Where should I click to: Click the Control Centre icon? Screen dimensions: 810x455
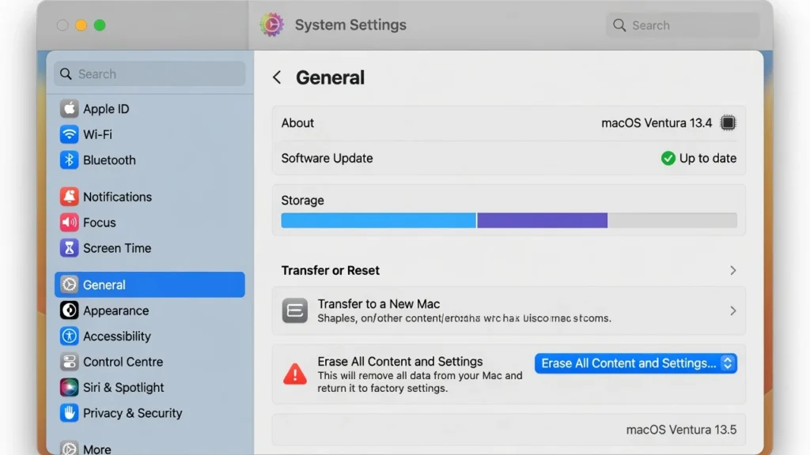point(70,362)
